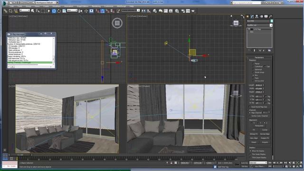
Task: Click the Auto Key button
Action: (245, 163)
